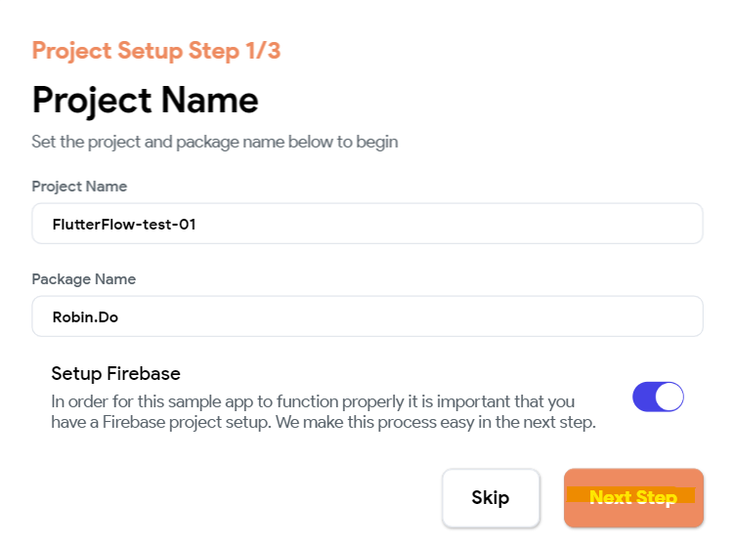
Task: Click the 'Setup Firebase' heading text
Action: click(115, 373)
